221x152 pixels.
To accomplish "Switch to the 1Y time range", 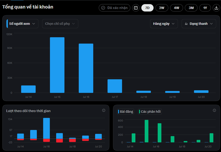I will click(205, 8).
